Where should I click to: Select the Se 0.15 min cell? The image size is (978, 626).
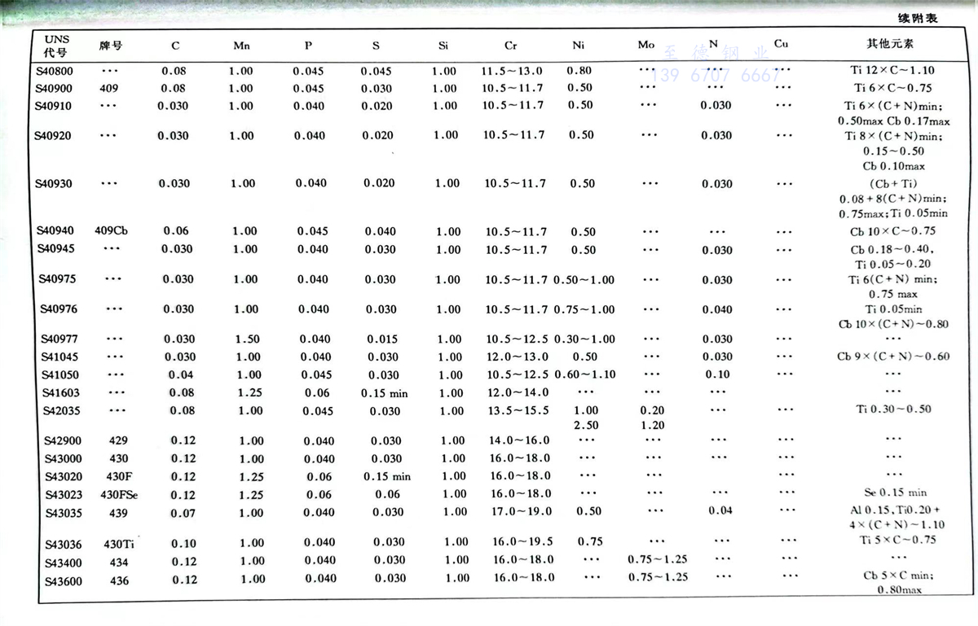[895, 492]
